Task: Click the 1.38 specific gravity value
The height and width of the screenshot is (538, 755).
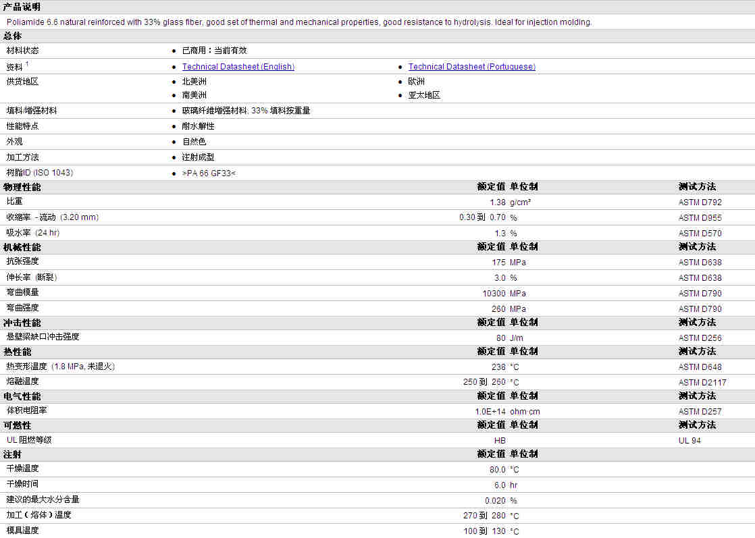Action: tap(497, 203)
